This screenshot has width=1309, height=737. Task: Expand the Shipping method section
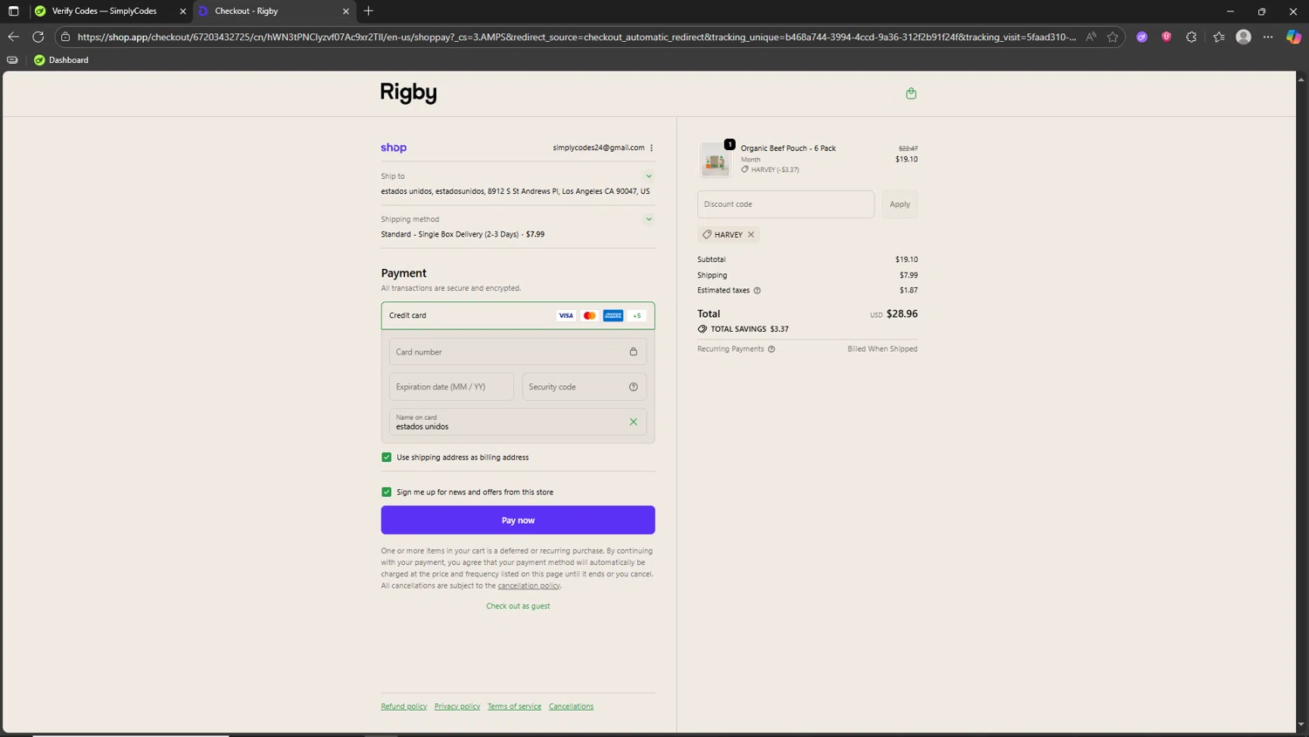[648, 219]
